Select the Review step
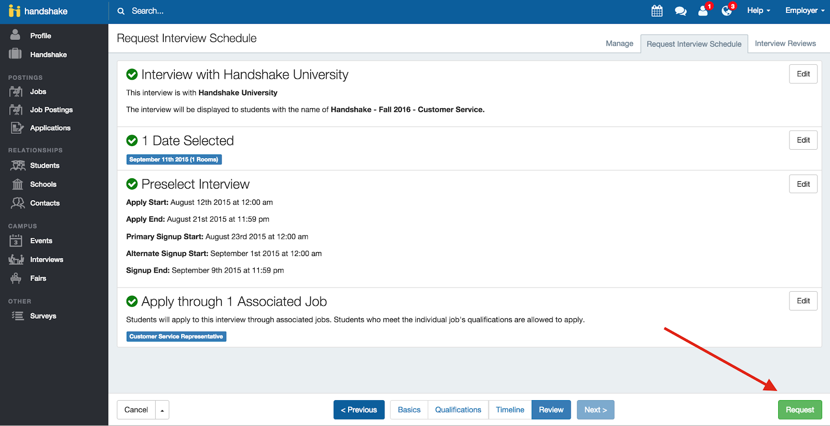This screenshot has height=426, width=830. pos(551,410)
